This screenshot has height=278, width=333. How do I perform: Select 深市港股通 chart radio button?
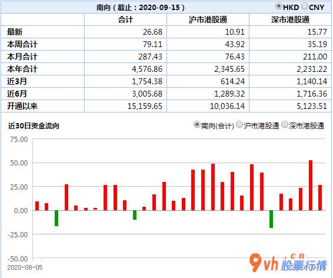click(x=285, y=124)
